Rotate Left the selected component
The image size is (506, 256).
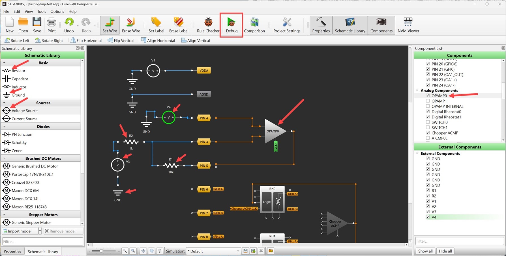pos(17,40)
